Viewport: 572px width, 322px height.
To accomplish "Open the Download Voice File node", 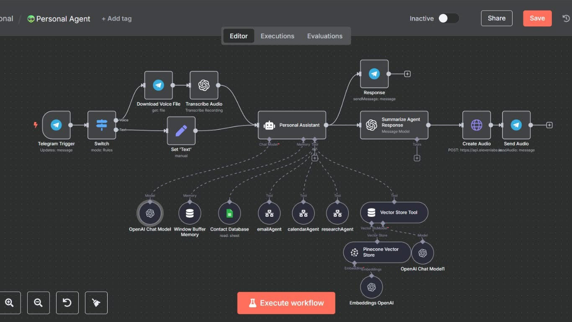I will point(159,85).
